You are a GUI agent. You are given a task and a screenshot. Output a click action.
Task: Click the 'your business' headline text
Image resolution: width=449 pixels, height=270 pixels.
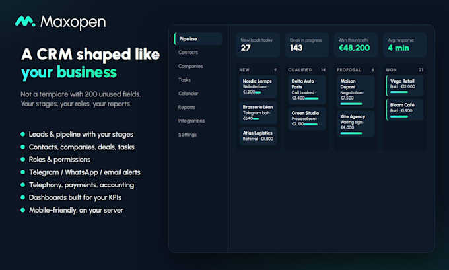pos(69,72)
